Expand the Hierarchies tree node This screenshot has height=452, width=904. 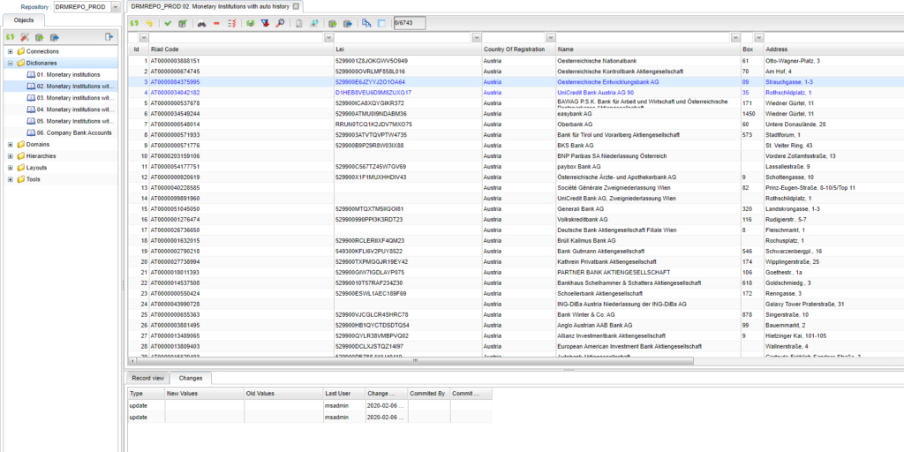[11, 156]
